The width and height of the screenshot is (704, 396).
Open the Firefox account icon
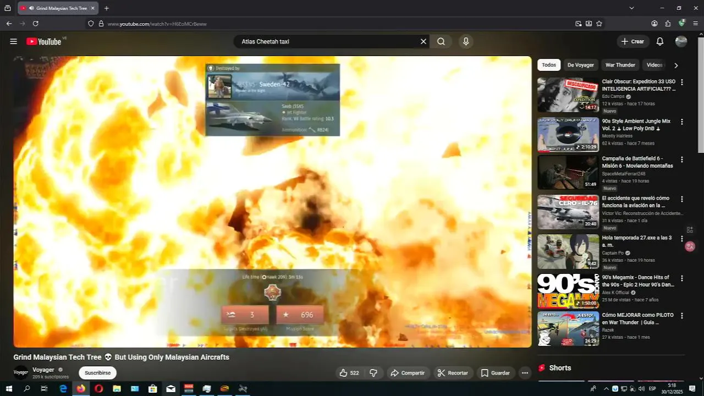654,24
